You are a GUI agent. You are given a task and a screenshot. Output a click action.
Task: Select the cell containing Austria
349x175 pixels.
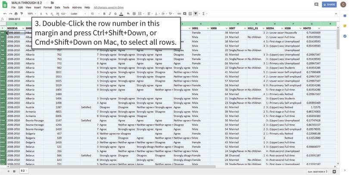tap(34, 107)
